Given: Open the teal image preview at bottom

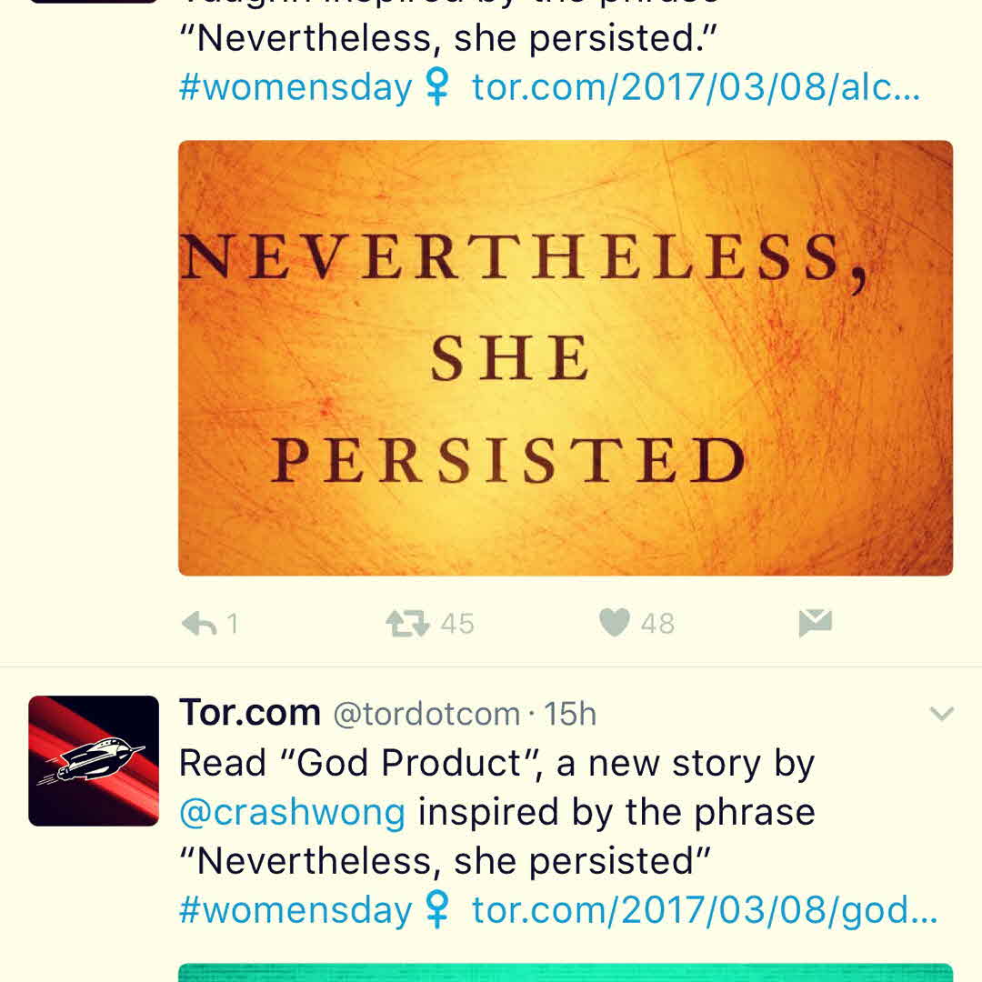Looking at the screenshot, I should tap(566, 973).
